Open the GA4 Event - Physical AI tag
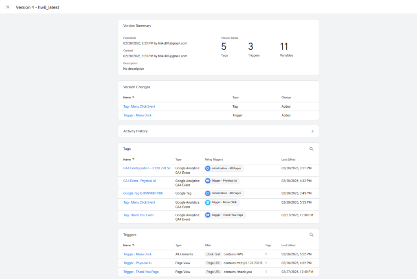417x279 pixels. pos(140,181)
